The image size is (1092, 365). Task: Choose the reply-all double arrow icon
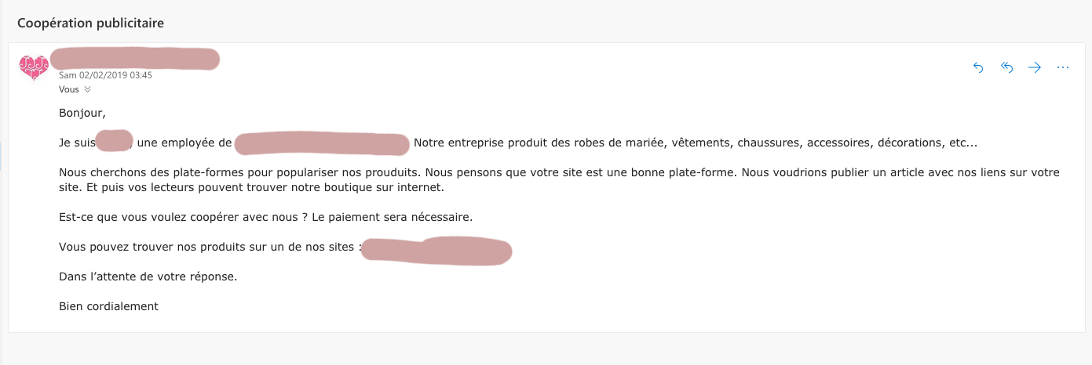[x=1006, y=67]
